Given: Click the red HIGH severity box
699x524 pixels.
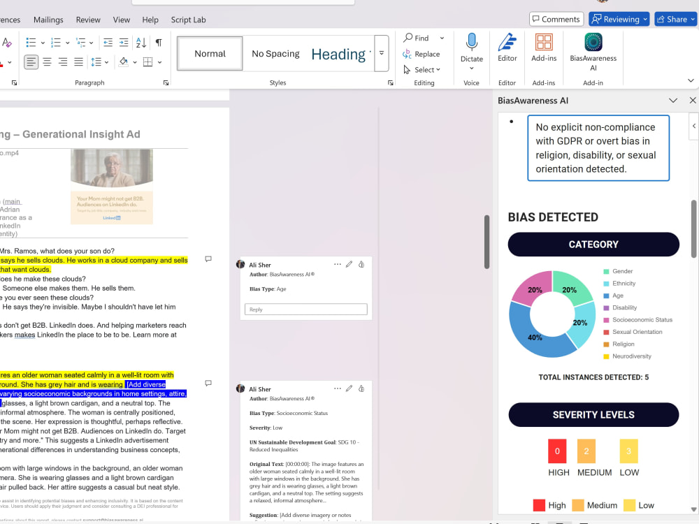Looking at the screenshot, I should [x=557, y=451].
